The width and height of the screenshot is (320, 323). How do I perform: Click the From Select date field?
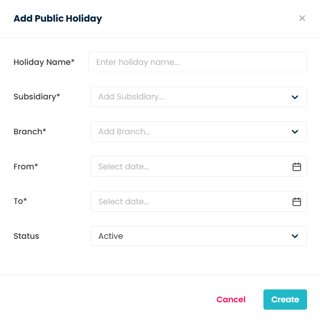point(199,167)
